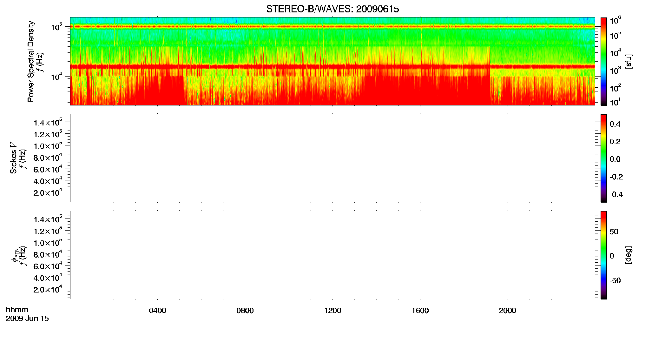Click the thick red band above 10^4 Hz

point(332,66)
